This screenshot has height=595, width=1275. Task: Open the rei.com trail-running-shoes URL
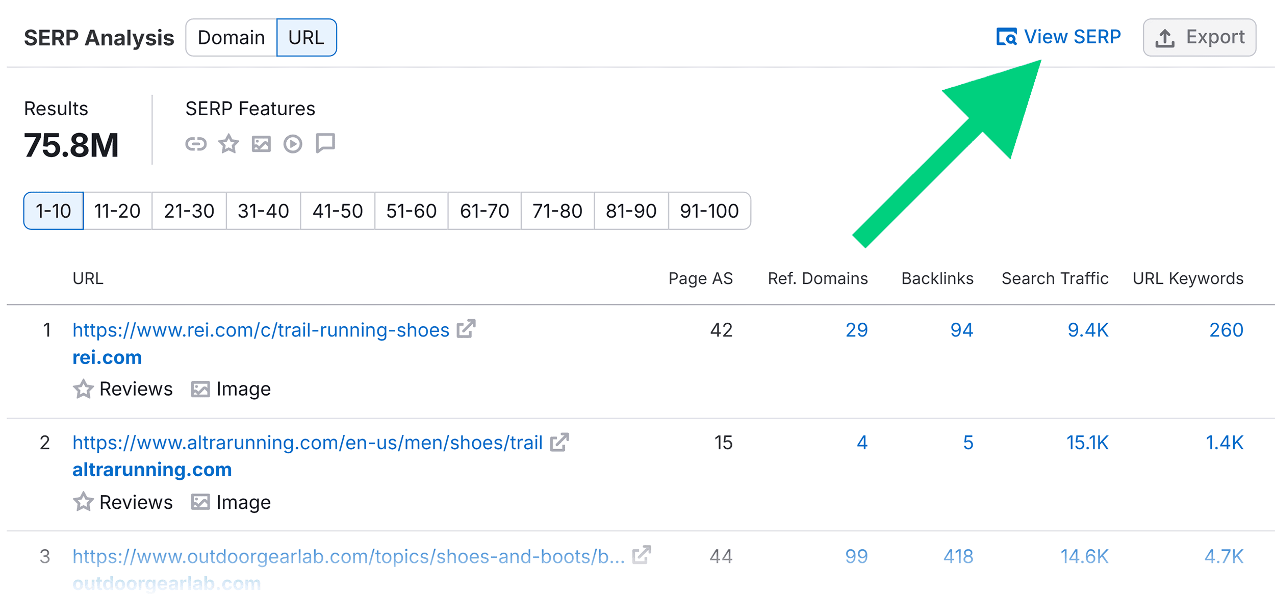pyautogui.click(x=261, y=330)
